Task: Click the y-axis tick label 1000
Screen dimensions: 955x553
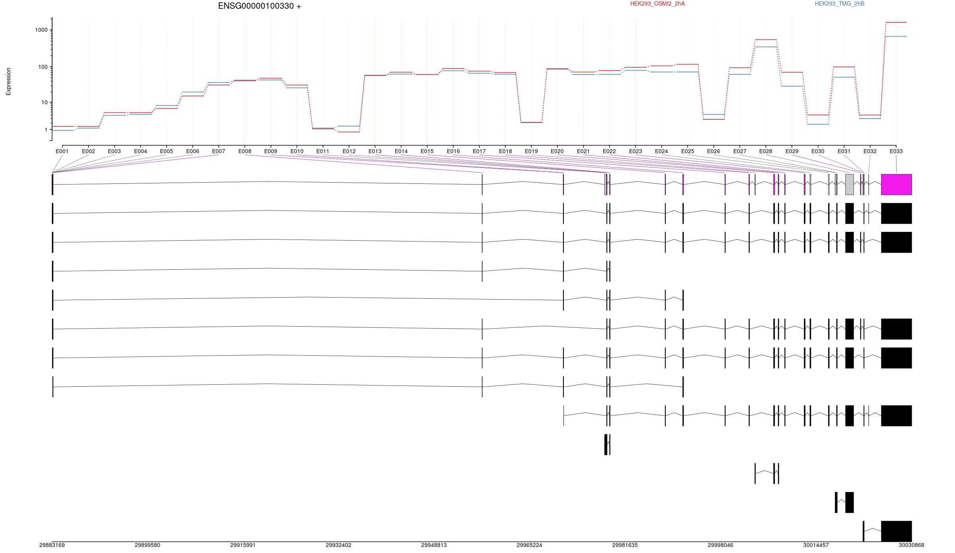Action: coord(41,30)
